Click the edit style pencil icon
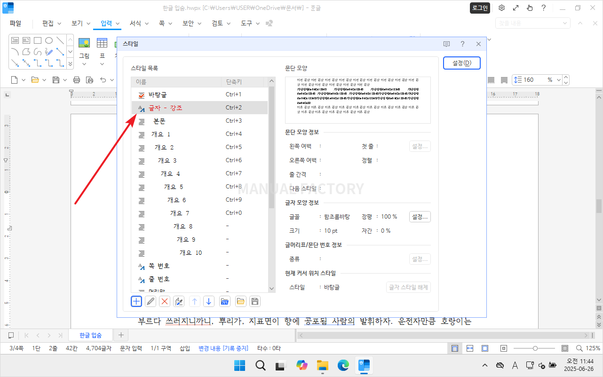The image size is (603, 377). tap(151, 301)
